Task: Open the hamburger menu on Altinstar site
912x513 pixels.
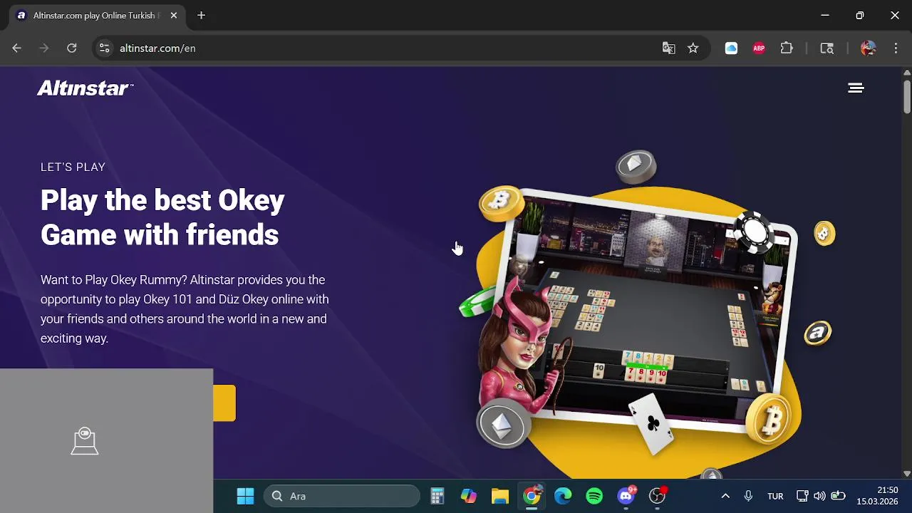Action: pyautogui.click(x=856, y=88)
